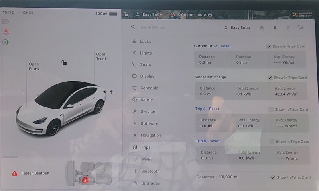319x191 pixels.
Task: Tap the PRND gear indicator
Action: tap(8, 12)
